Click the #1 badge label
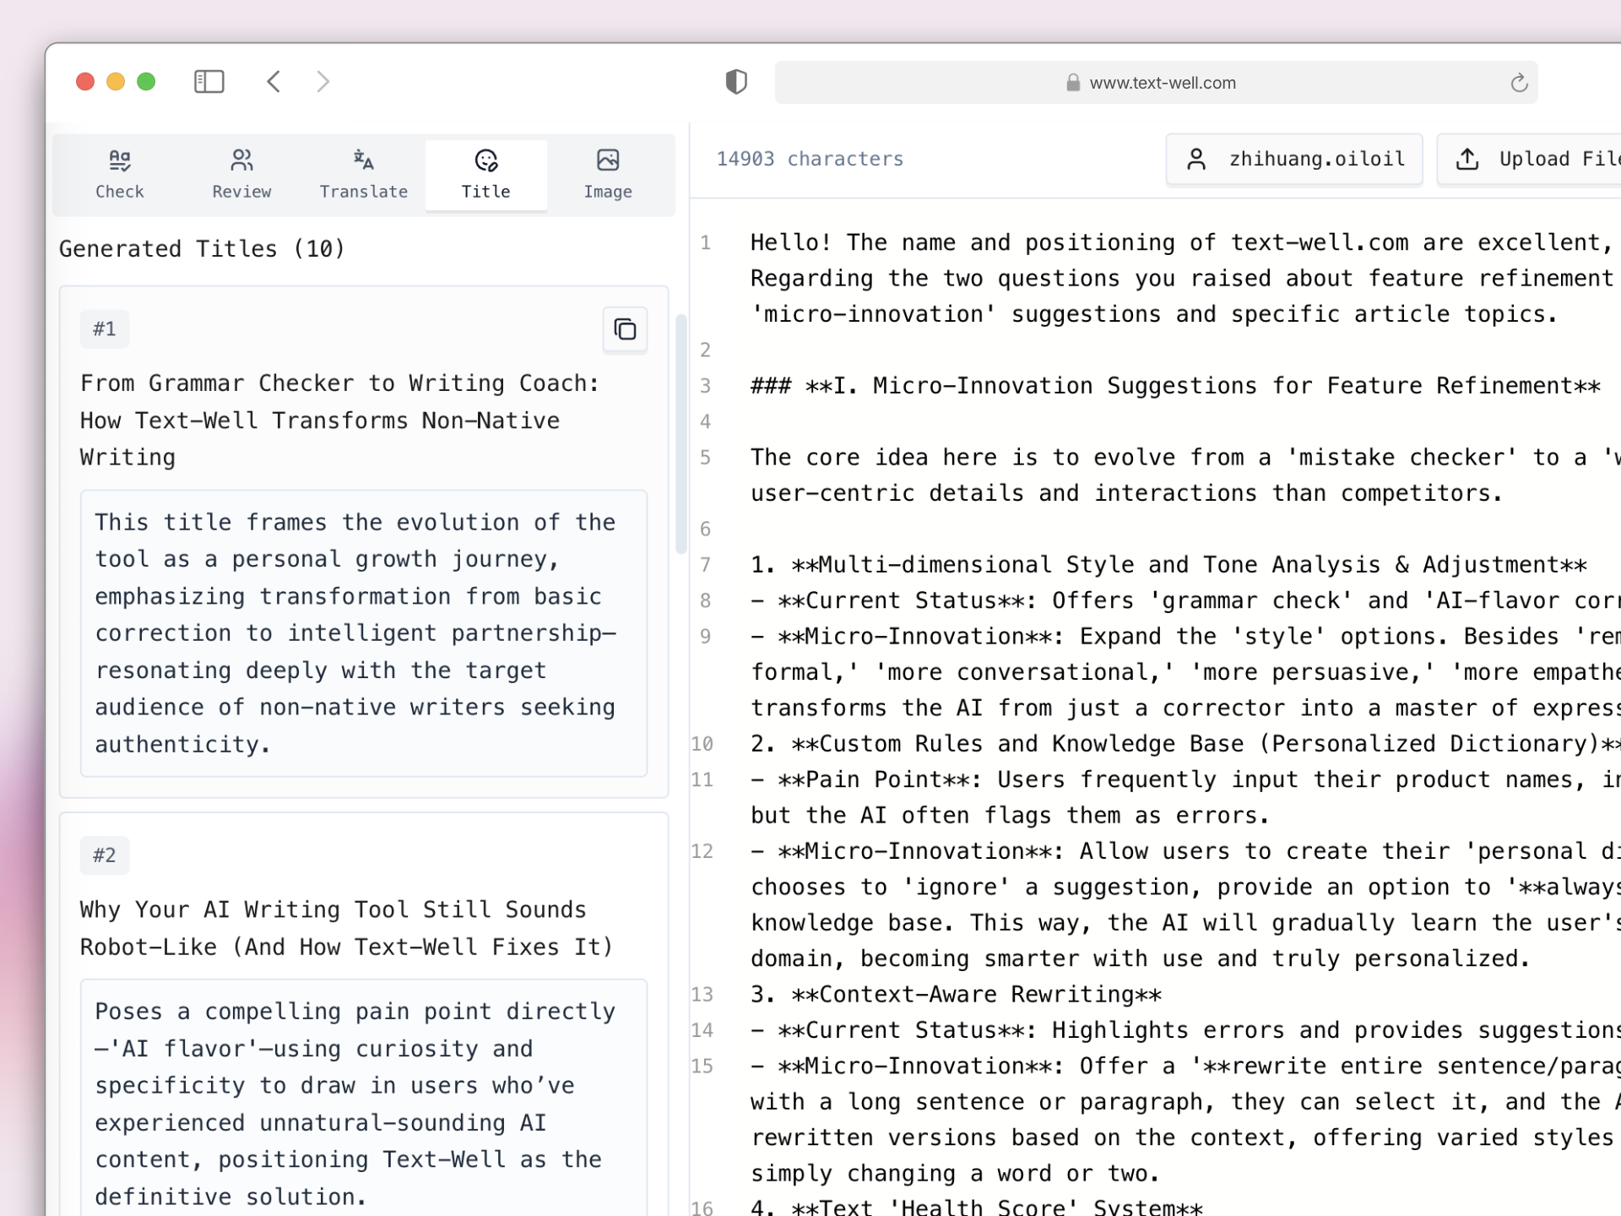 (105, 328)
